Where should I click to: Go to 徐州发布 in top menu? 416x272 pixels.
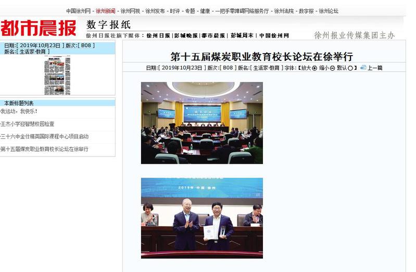click(x=155, y=11)
